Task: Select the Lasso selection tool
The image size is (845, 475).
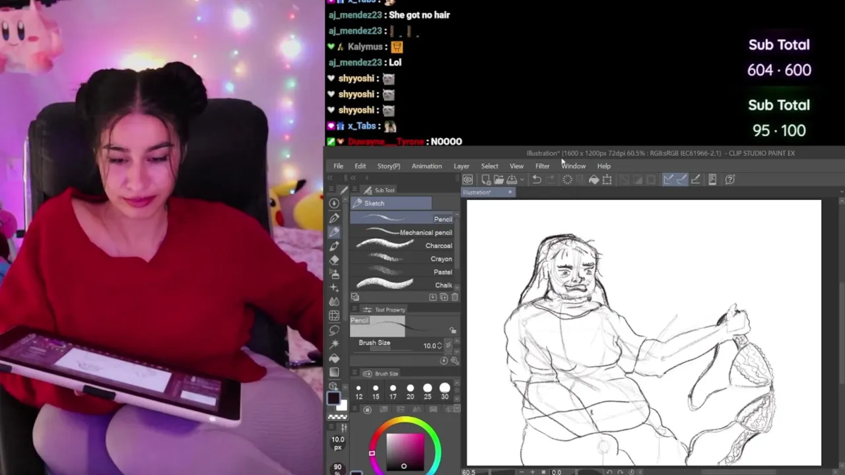Action: [334, 330]
